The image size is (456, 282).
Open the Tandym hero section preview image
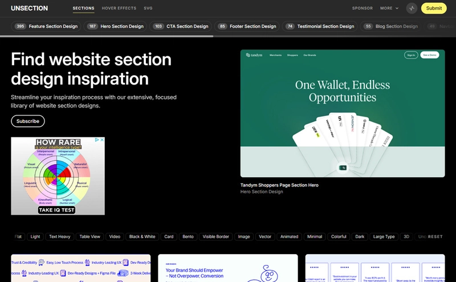point(343,114)
